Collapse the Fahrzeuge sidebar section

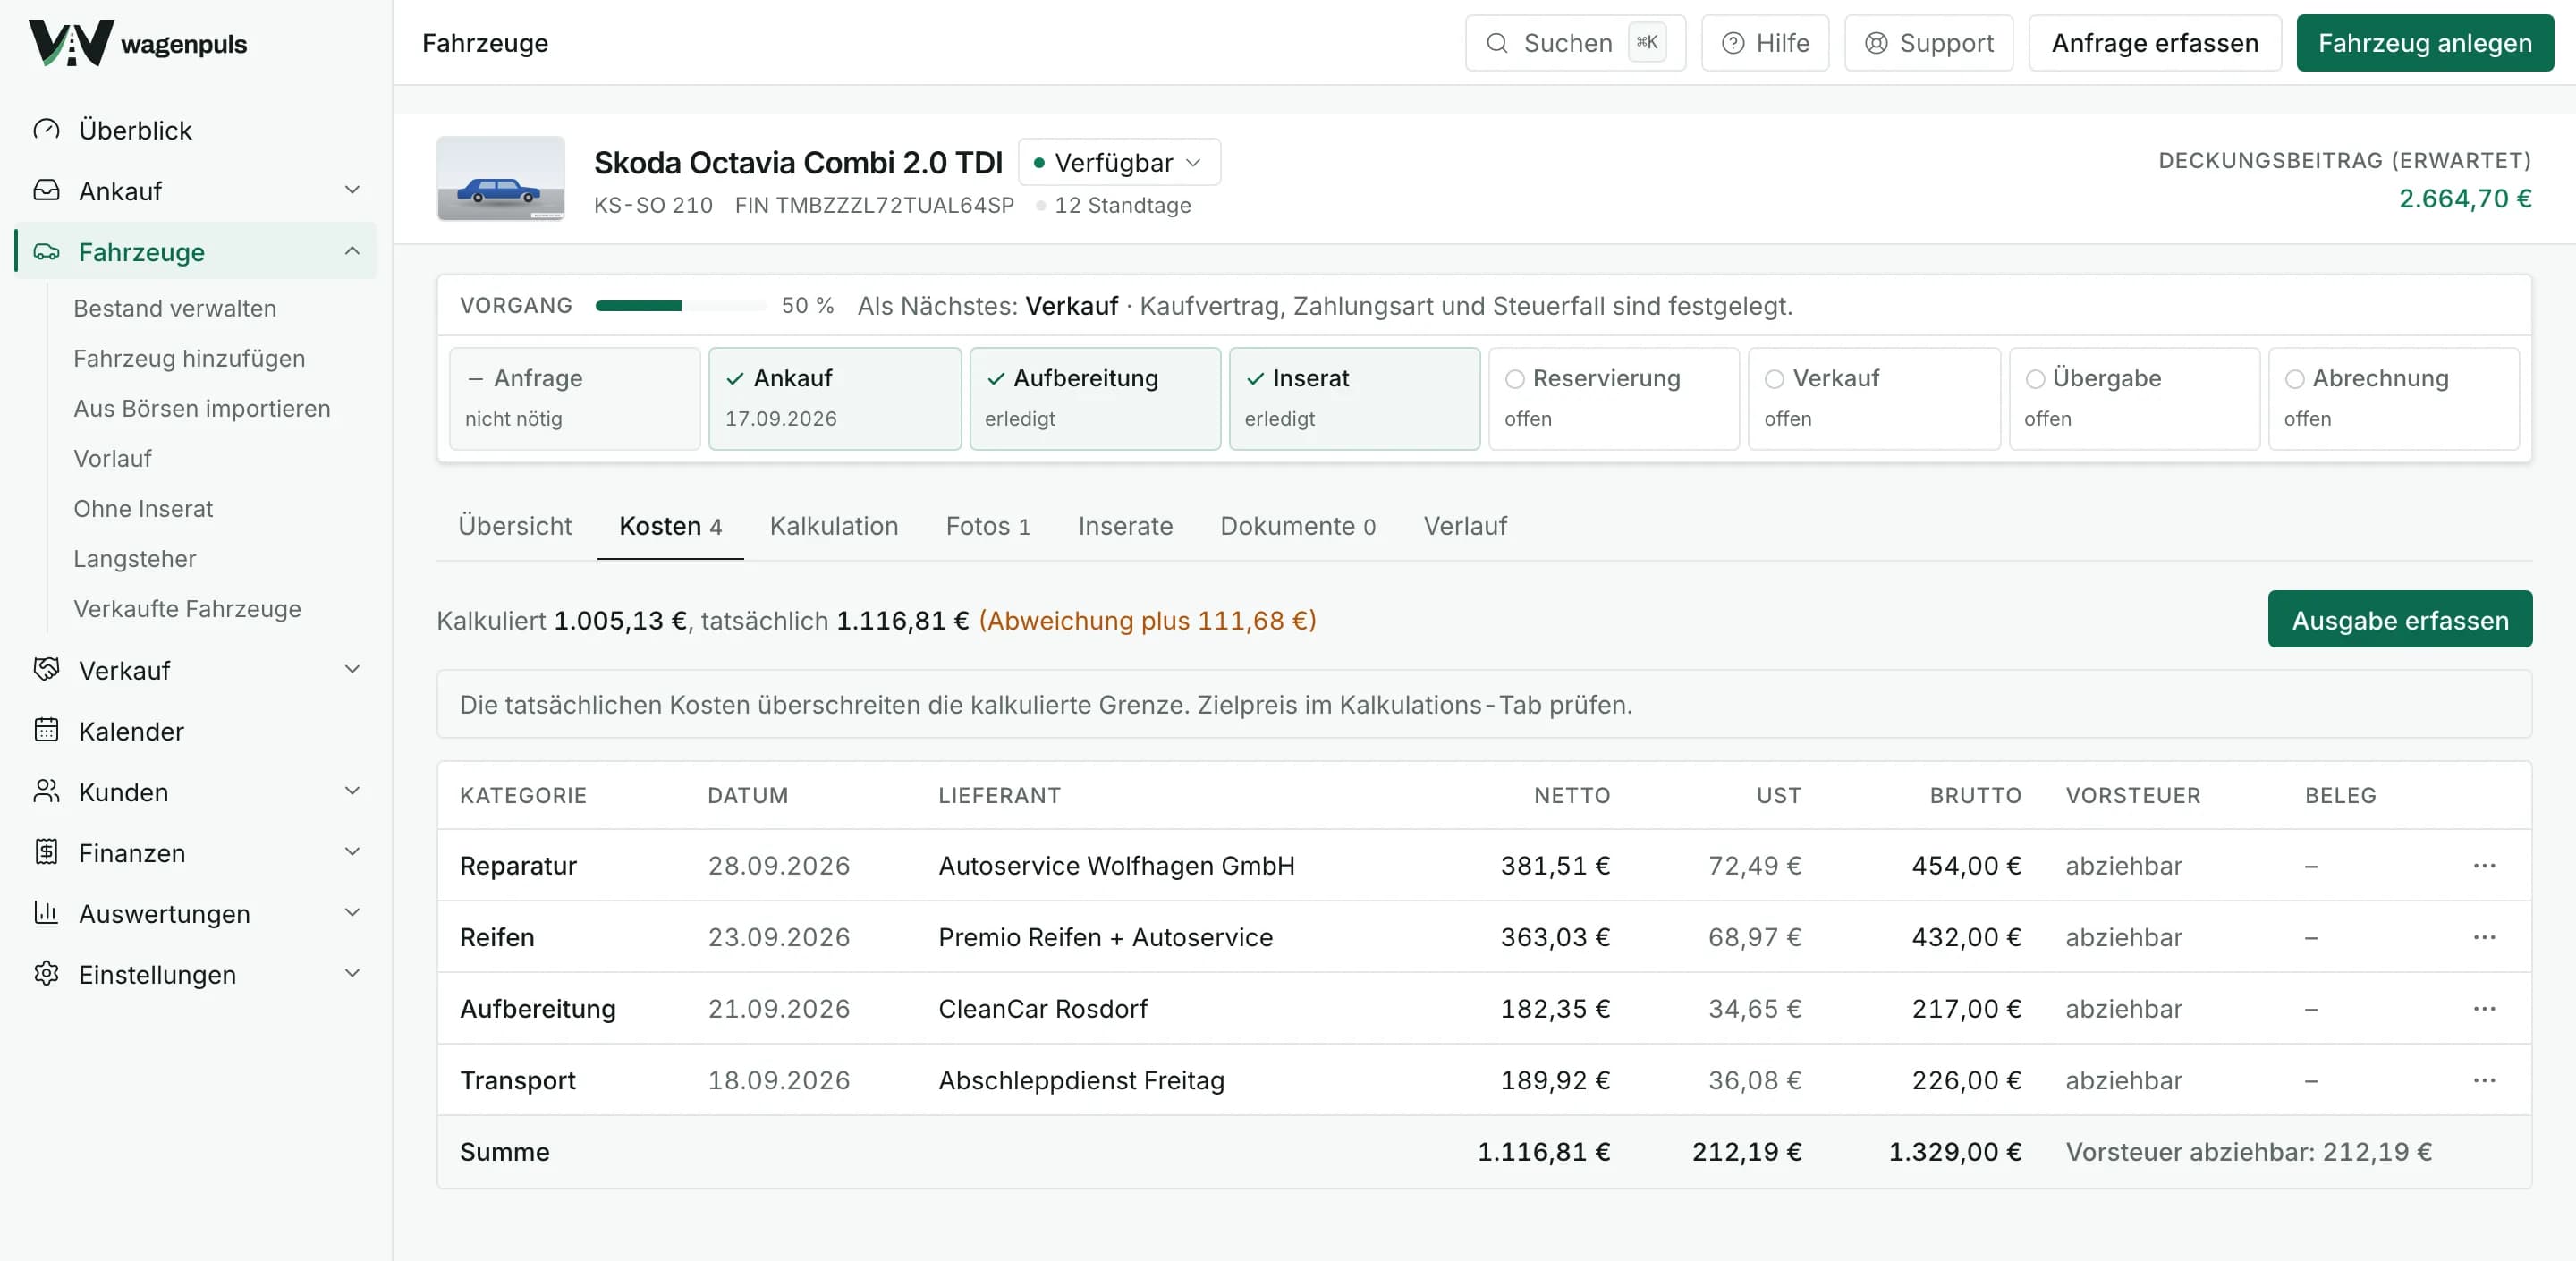[x=352, y=251]
